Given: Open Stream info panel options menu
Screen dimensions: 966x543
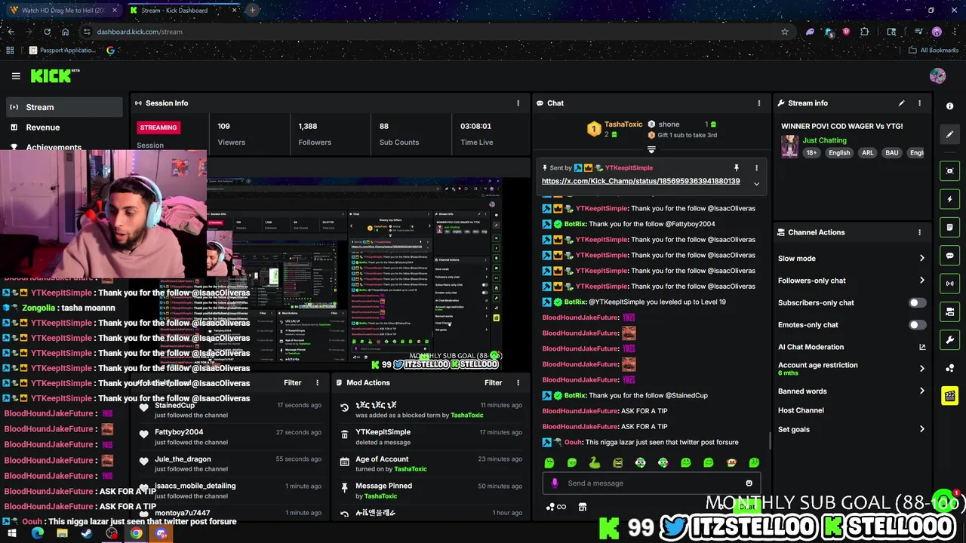Looking at the screenshot, I should tap(919, 103).
